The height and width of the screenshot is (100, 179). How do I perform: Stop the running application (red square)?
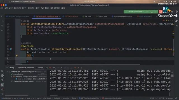pos(161,12)
